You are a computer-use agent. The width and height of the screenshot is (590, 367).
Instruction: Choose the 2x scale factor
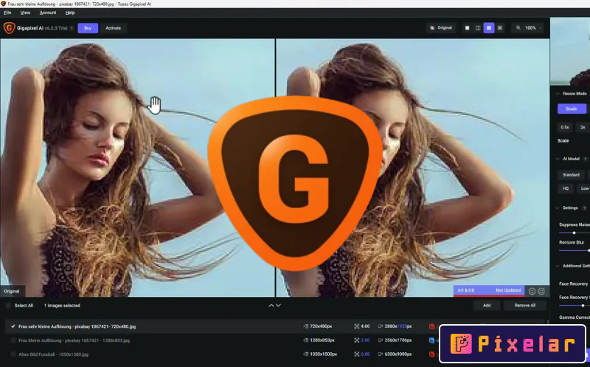pyautogui.click(x=583, y=127)
